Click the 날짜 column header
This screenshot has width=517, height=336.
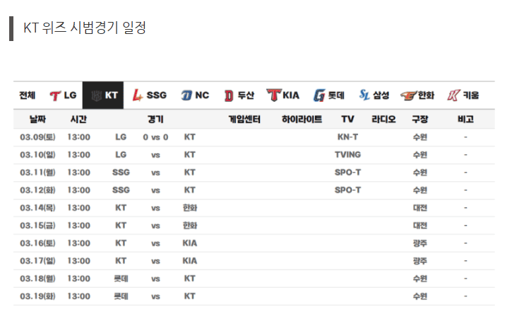click(x=37, y=120)
